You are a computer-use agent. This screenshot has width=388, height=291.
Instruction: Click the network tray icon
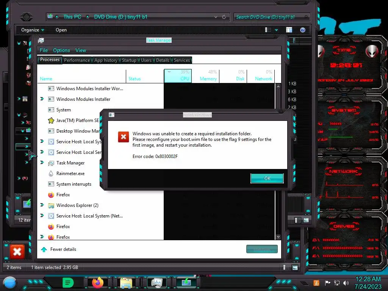(336, 283)
